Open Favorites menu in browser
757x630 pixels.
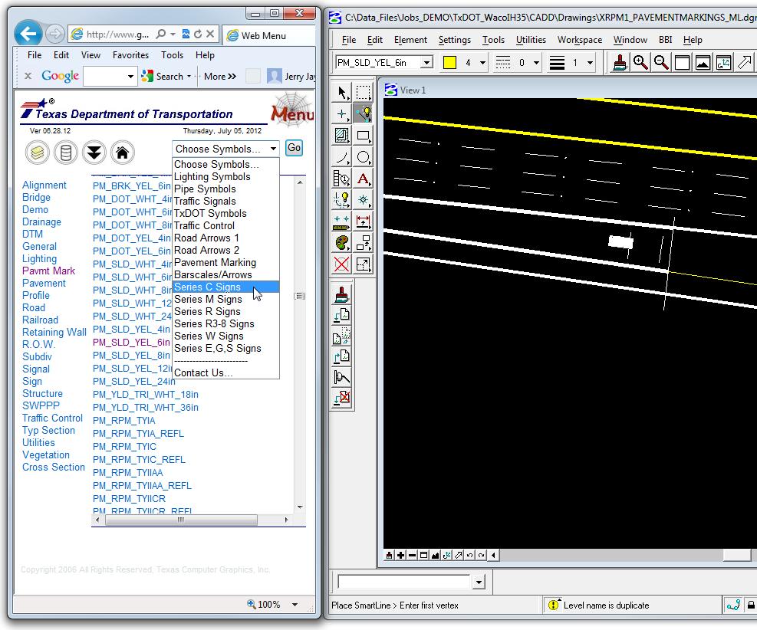130,55
